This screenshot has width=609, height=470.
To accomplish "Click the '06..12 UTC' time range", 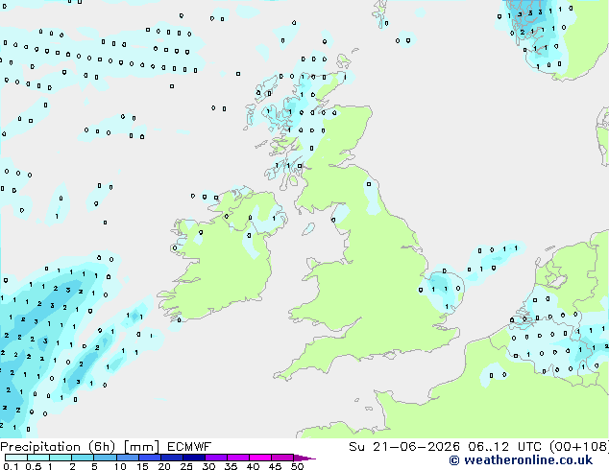I will [504, 447].
